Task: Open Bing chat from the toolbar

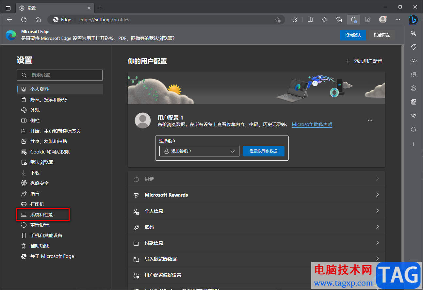Action: pyautogui.click(x=414, y=20)
